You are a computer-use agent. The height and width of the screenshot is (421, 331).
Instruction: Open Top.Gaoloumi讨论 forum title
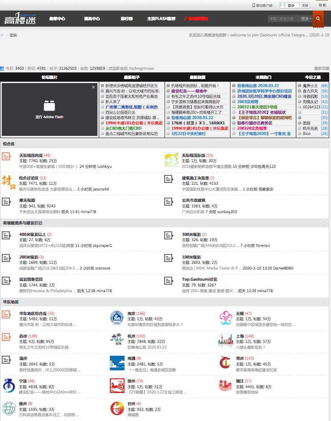tap(199, 279)
